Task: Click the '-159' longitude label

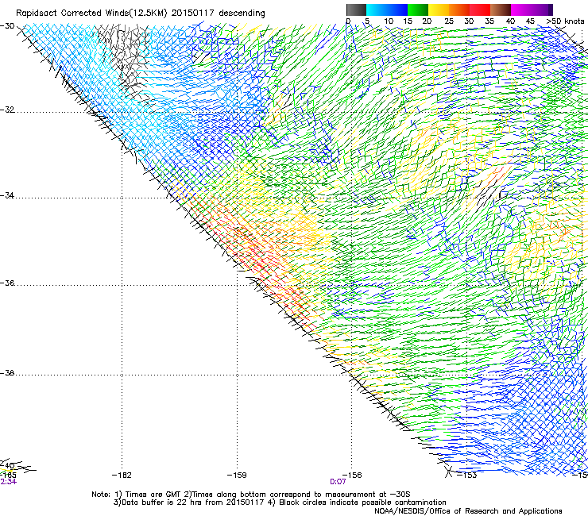Action: [237, 476]
